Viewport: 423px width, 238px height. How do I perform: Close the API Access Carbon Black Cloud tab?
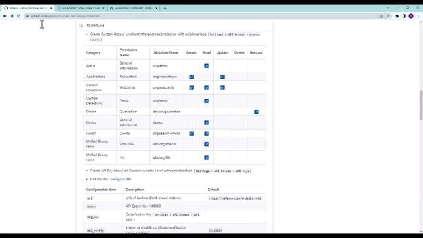tap(104, 8)
